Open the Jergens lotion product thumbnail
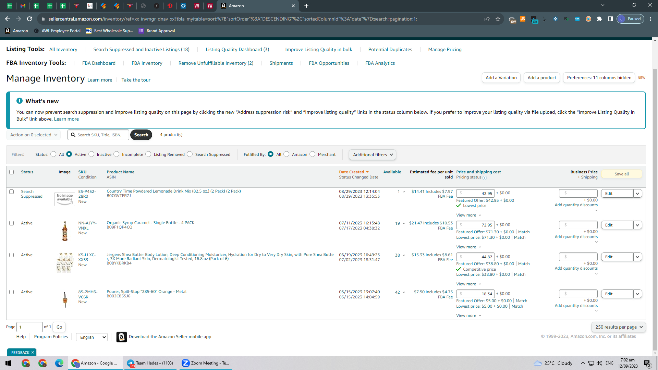 [65, 263]
